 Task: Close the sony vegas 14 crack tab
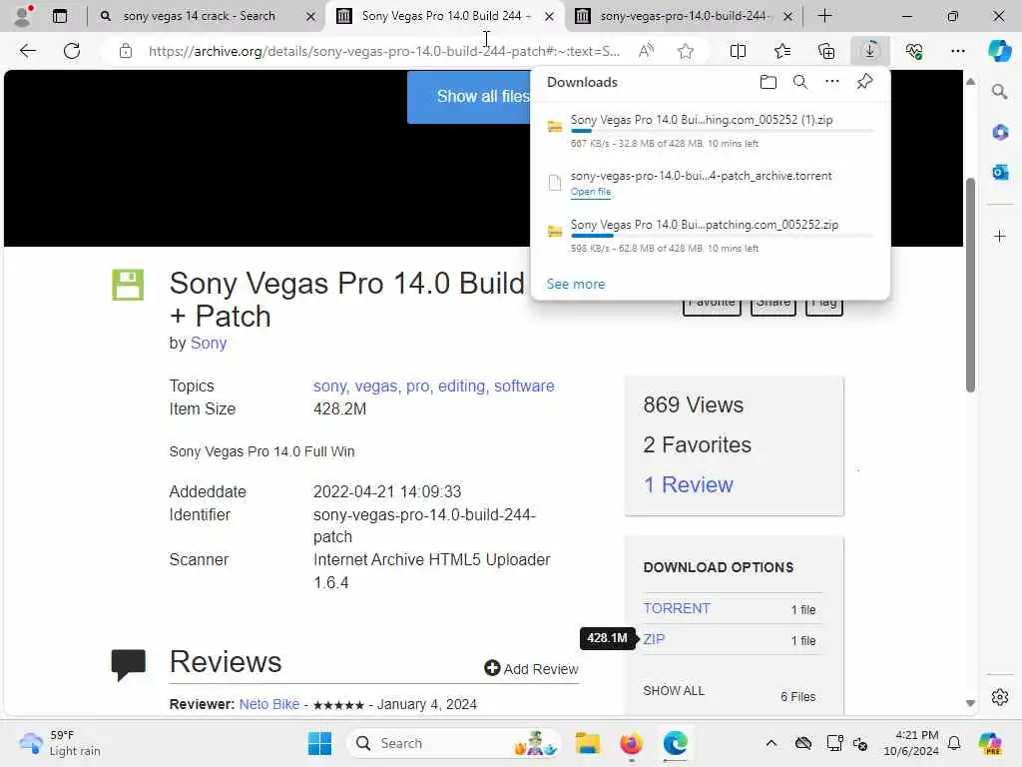click(x=311, y=16)
